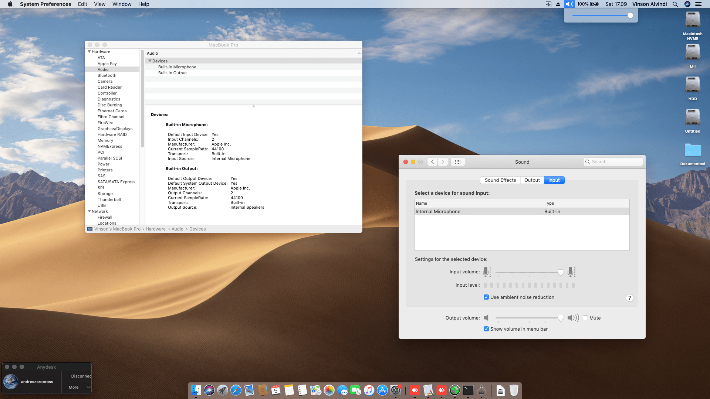Toggle Show volume in menu bar
Screen dimensions: 710x399
point(486,329)
